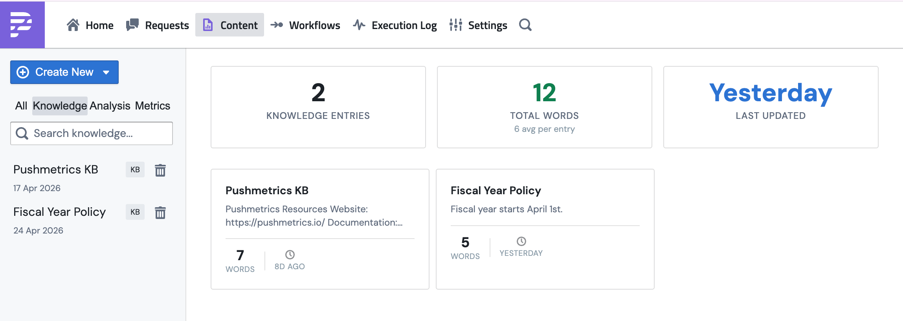Click magnifier icon in Search knowledge field
This screenshot has width=903, height=321.
(x=22, y=133)
